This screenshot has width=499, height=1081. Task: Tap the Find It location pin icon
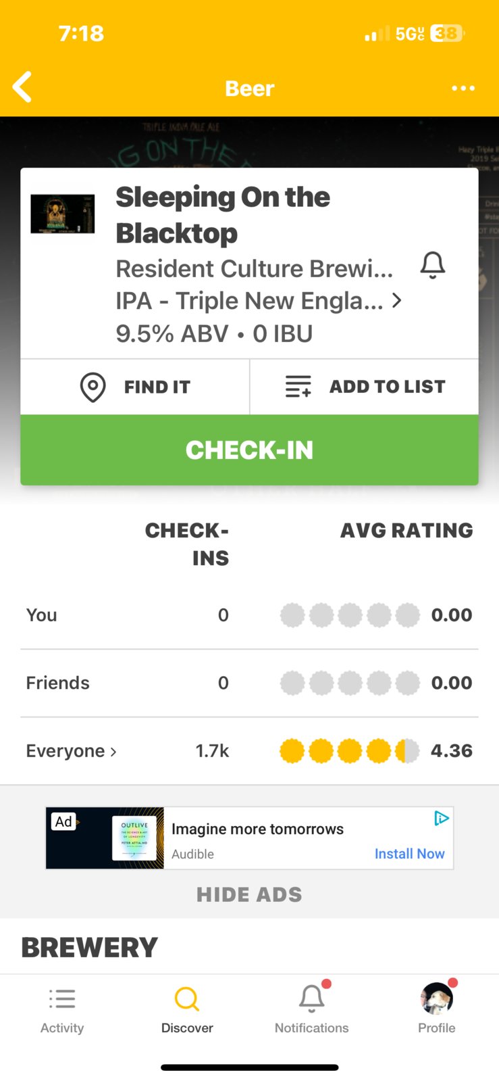93,387
